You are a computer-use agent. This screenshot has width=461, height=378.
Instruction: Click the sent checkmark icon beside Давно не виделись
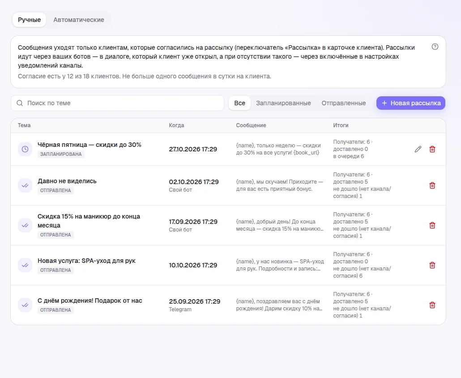(25, 185)
